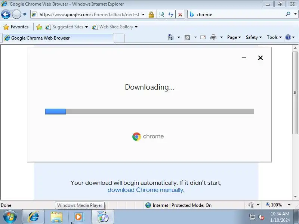Toggle Compatibility View icon
Viewport: 299px width, 224px height.
[x=161, y=15]
